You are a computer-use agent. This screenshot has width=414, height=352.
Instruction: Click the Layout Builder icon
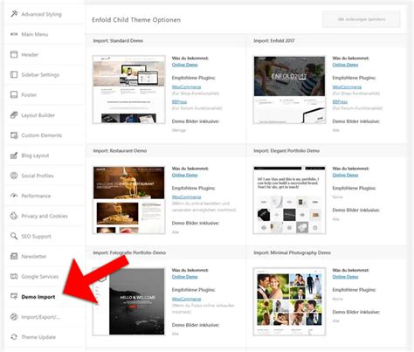click(14, 115)
